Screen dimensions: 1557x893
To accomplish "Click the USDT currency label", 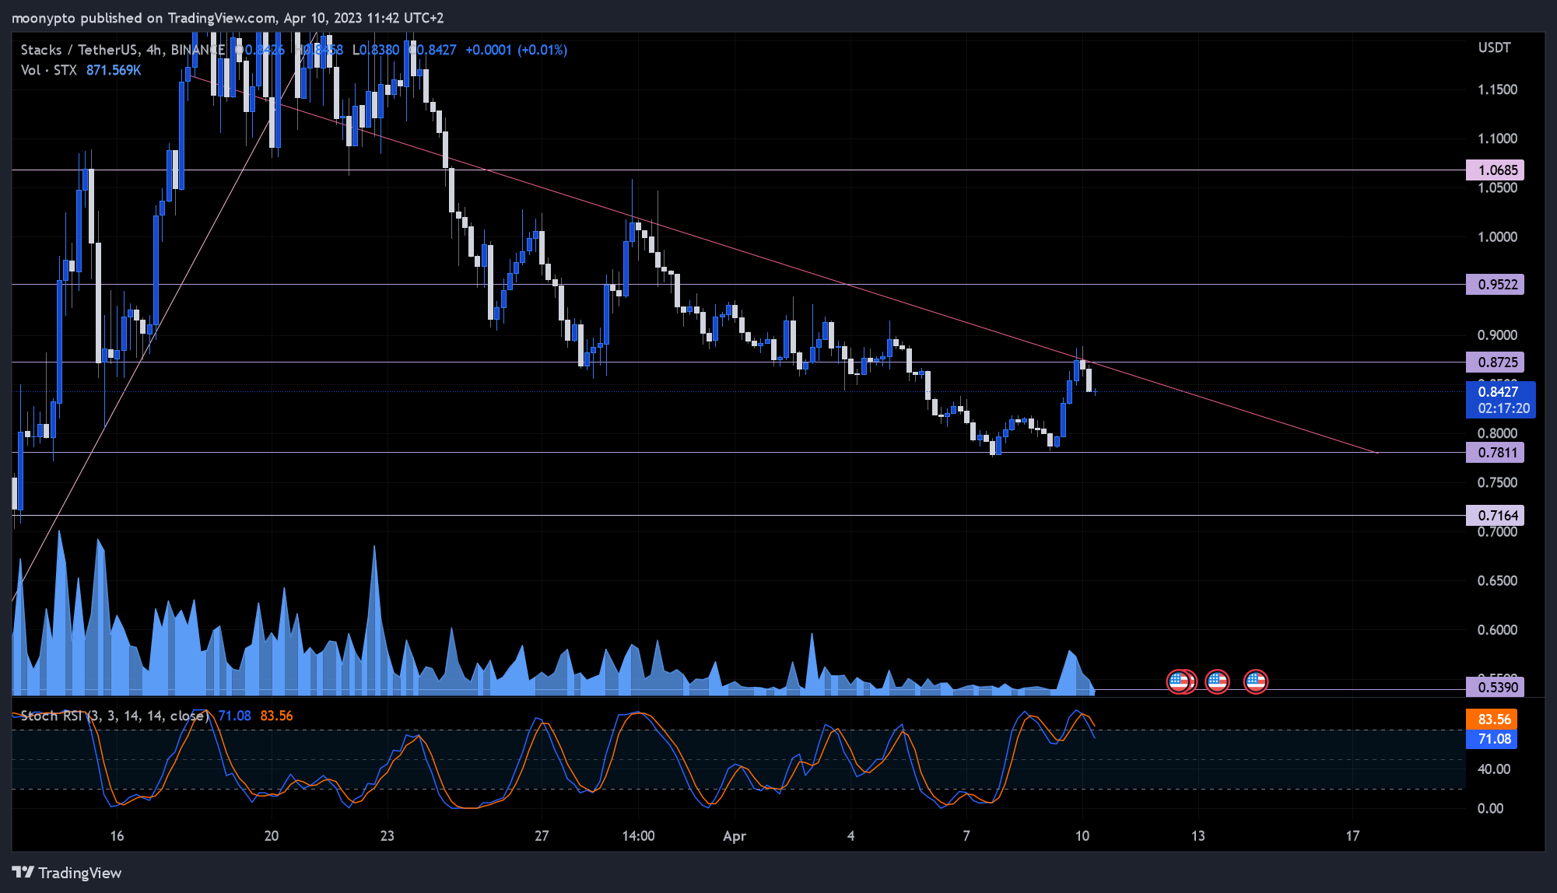I will click(x=1494, y=47).
